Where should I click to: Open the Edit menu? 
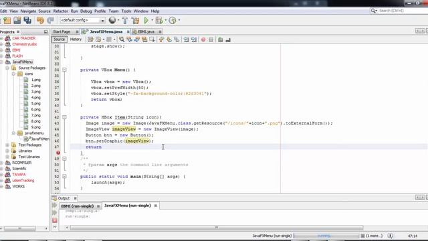tap(3, 11)
